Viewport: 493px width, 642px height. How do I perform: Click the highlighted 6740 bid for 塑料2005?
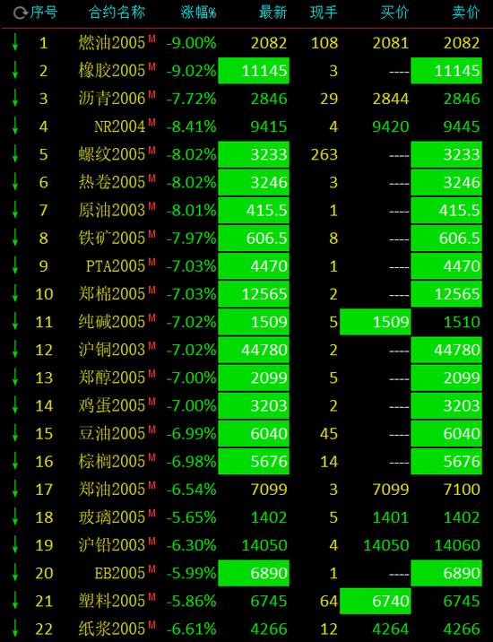[375, 601]
